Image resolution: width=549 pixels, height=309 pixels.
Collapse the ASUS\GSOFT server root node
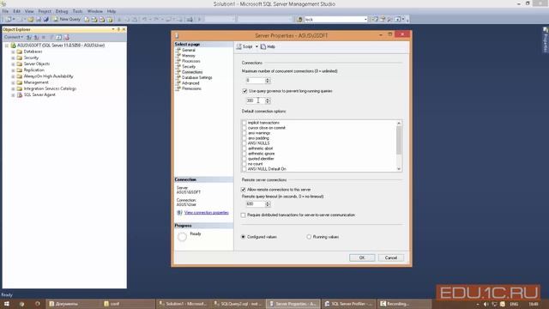(7, 45)
